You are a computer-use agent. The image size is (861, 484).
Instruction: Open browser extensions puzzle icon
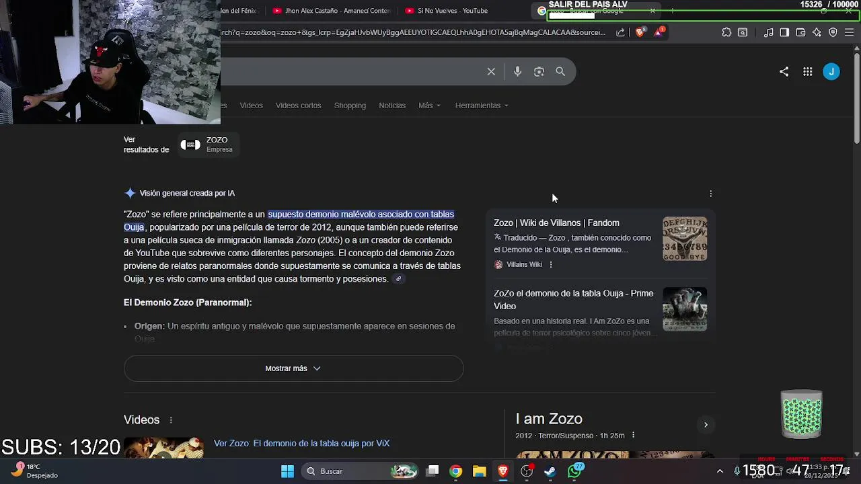tap(726, 32)
